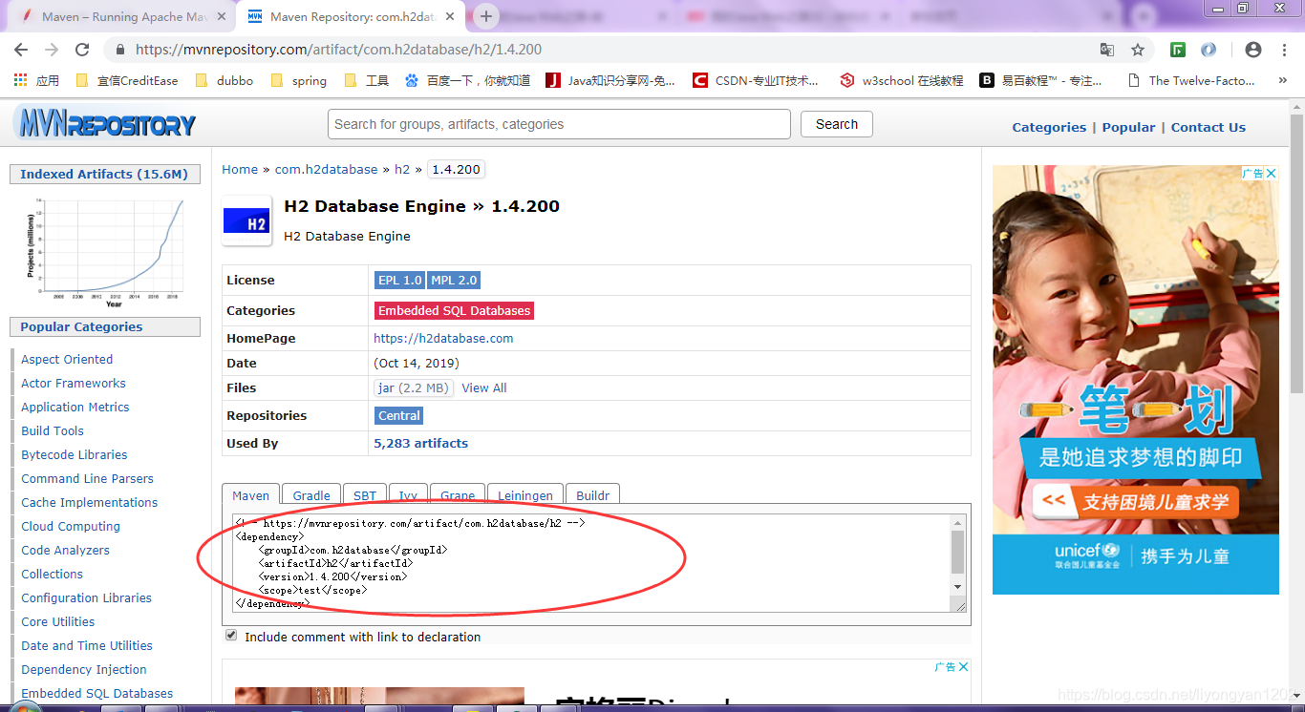The image size is (1305, 712).
Task: Switch to the Maven browser tab
Action: click(124, 17)
